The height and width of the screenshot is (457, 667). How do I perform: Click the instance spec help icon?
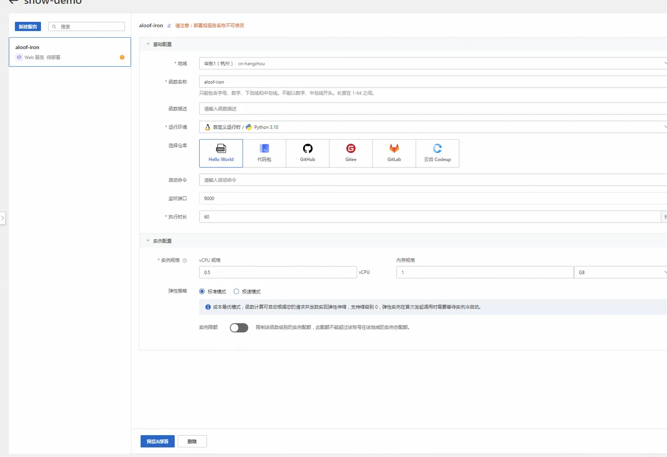tap(185, 260)
